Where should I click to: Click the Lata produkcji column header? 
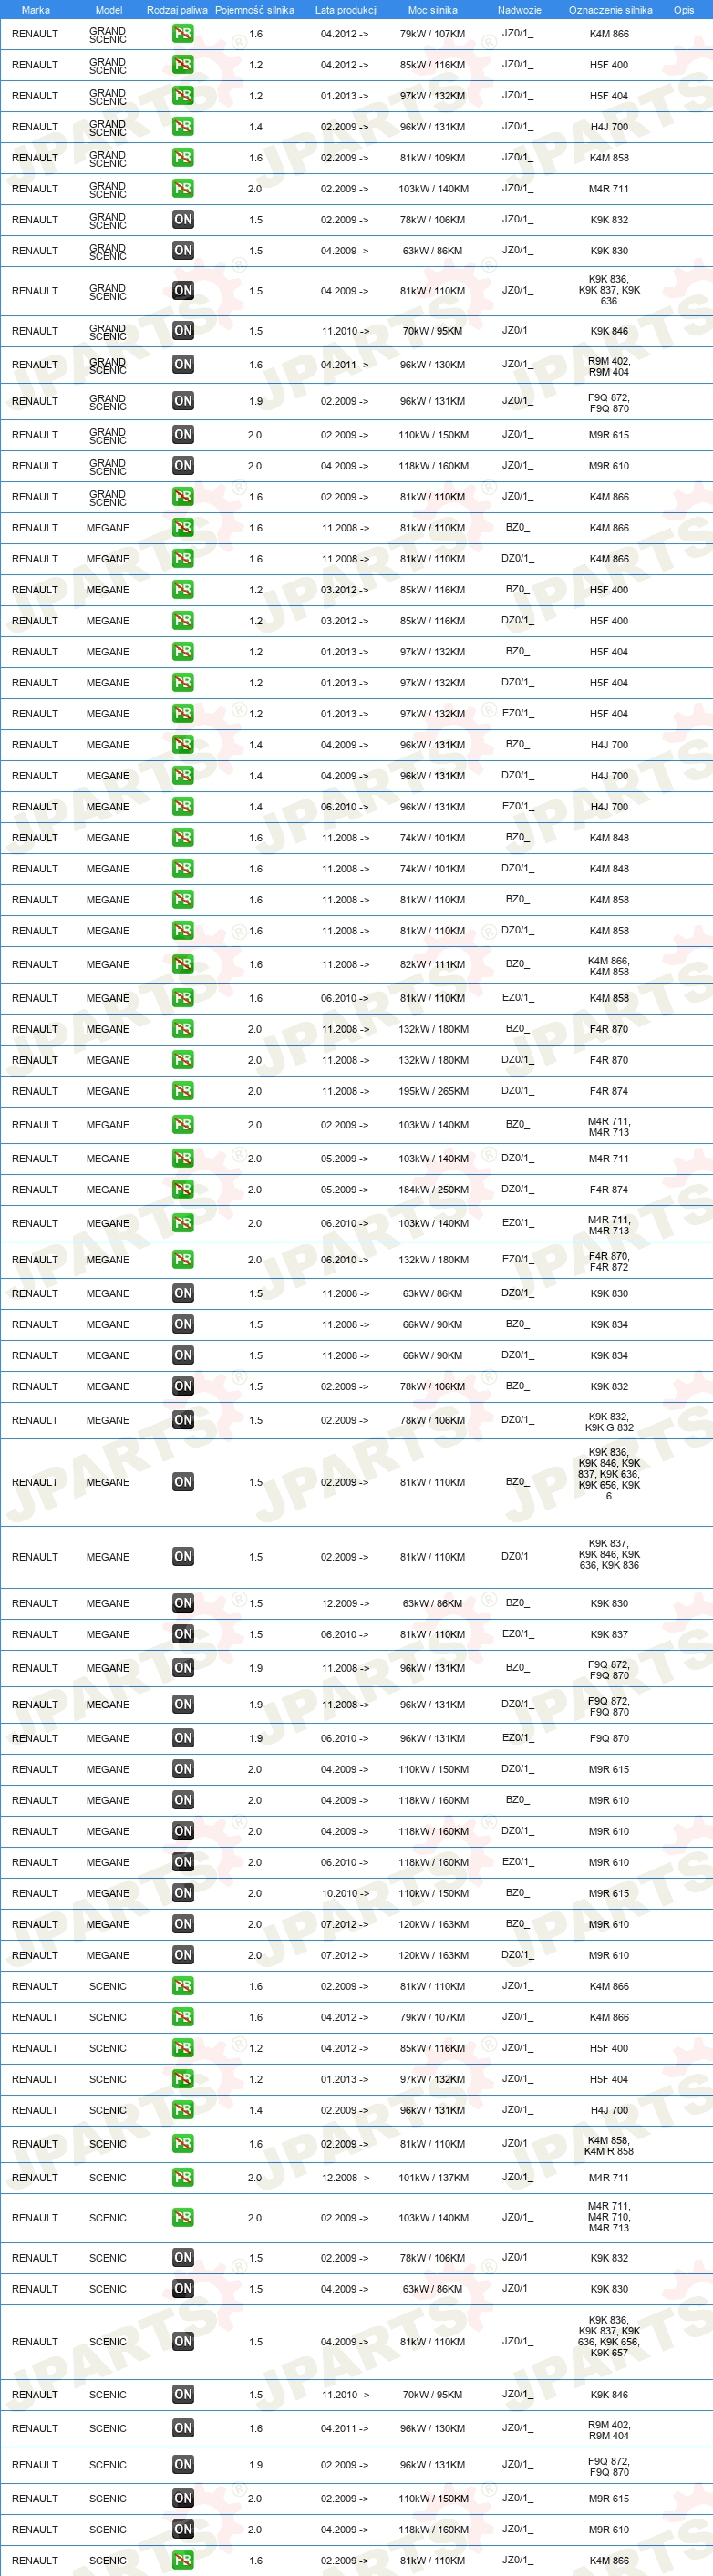[x=346, y=10]
